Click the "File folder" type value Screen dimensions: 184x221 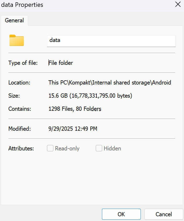[61, 63]
